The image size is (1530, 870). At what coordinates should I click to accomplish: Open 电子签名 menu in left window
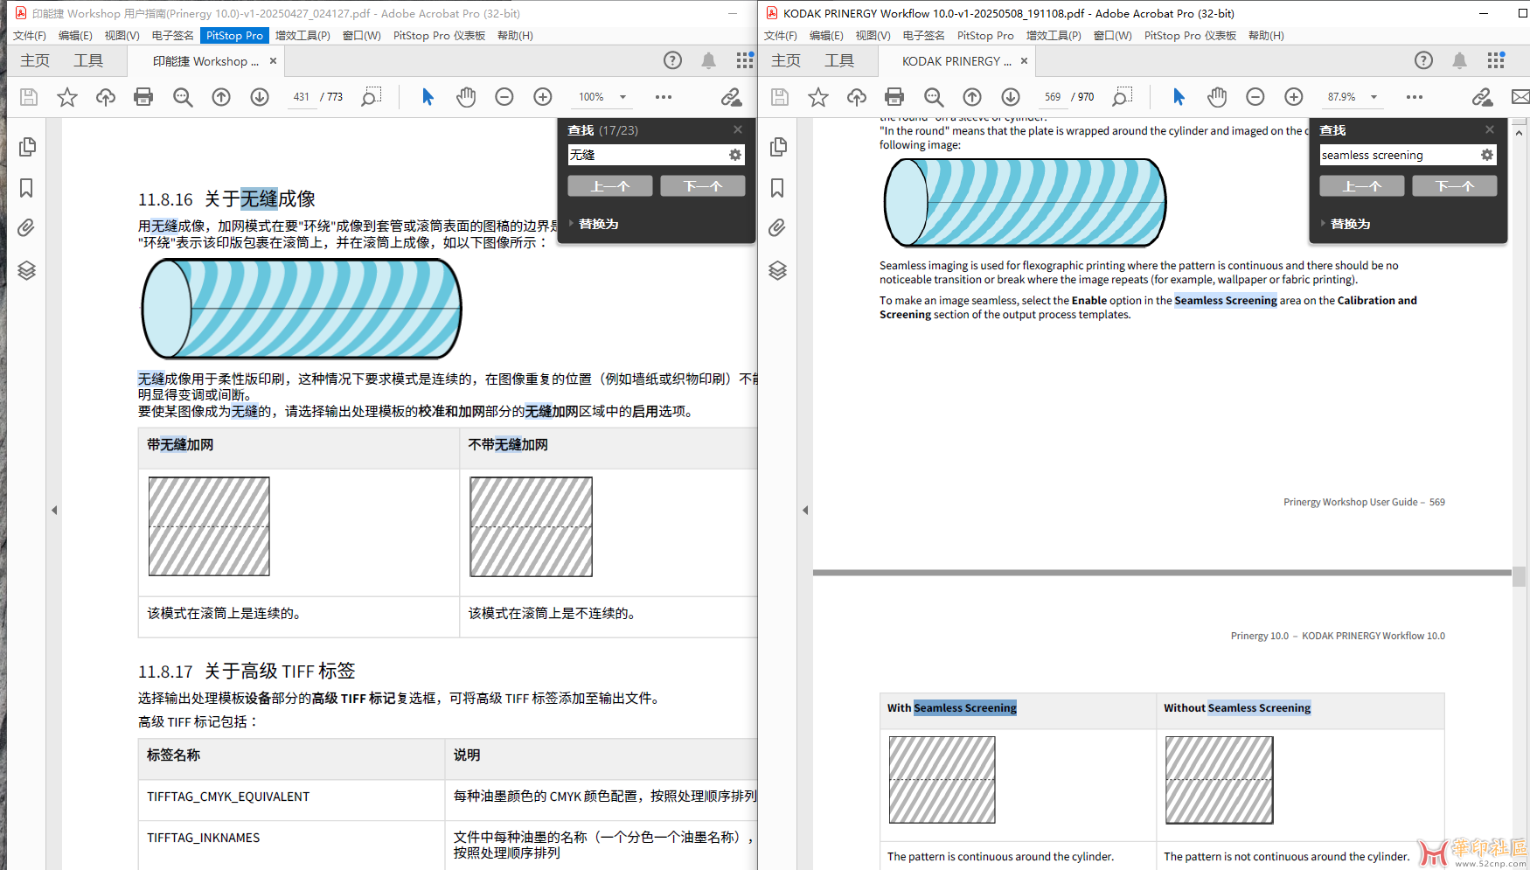[172, 36]
